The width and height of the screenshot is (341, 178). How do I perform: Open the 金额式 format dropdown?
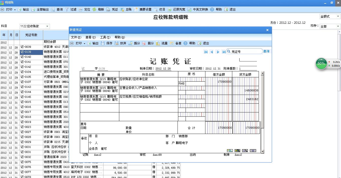[338, 17]
